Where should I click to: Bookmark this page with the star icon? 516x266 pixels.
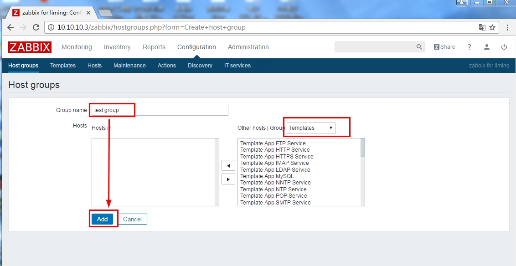(x=492, y=27)
